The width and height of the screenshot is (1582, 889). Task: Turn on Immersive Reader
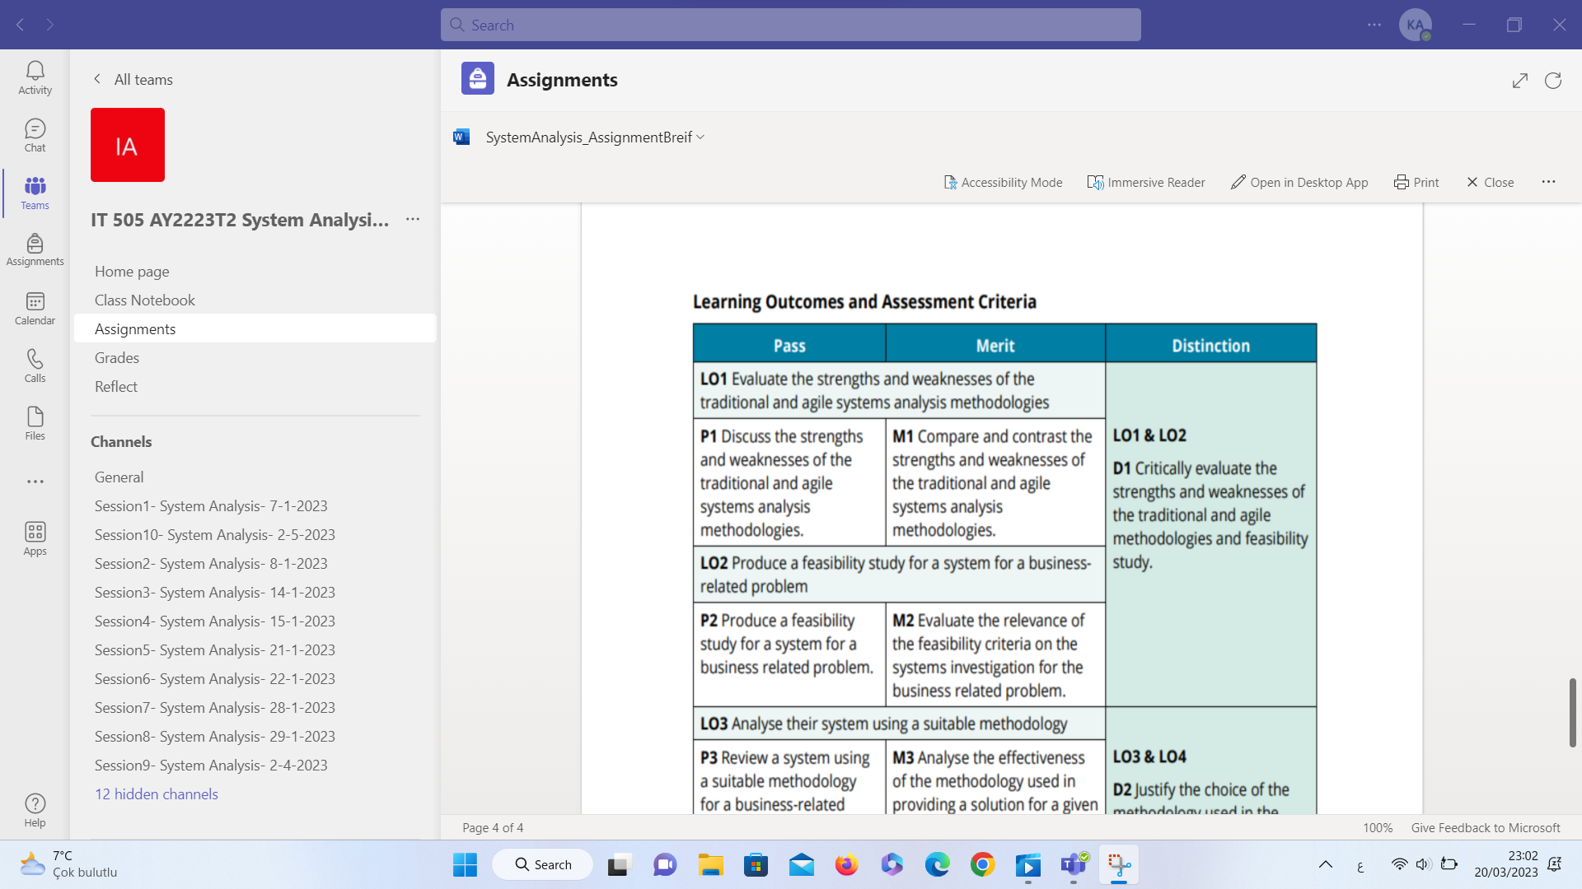1146,182
